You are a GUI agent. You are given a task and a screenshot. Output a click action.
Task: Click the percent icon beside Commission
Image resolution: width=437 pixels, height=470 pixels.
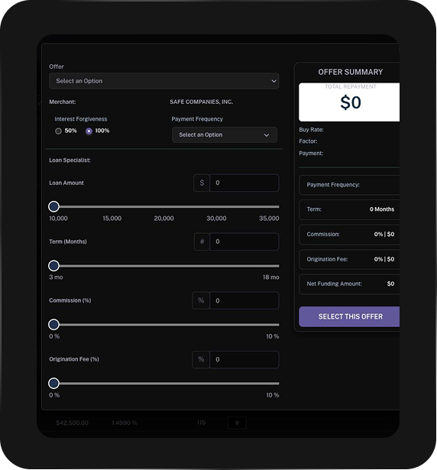click(201, 300)
